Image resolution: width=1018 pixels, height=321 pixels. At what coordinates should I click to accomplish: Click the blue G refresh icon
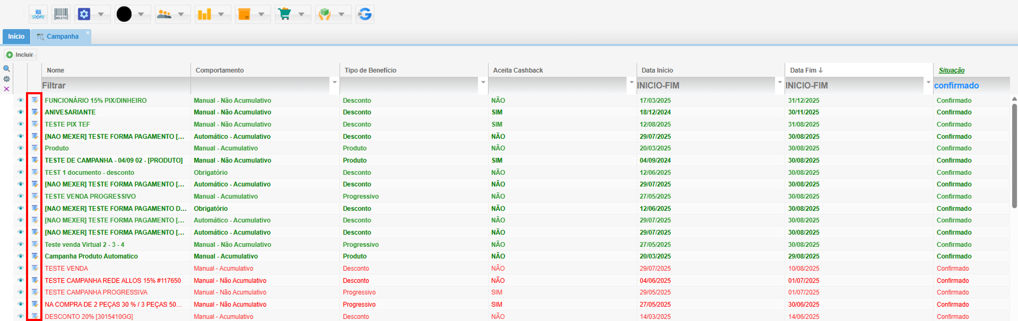365,14
